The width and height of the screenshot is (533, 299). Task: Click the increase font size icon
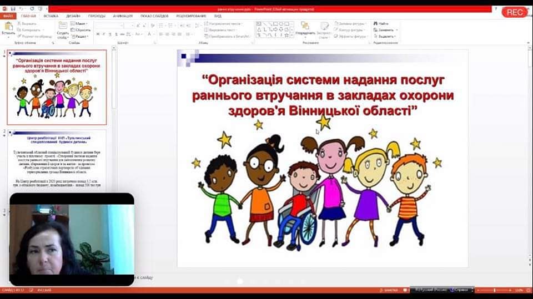click(138, 26)
